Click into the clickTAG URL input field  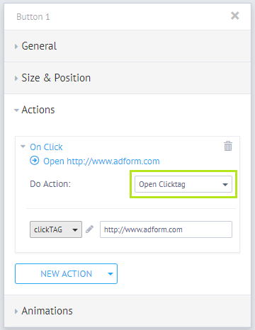[x=166, y=229]
